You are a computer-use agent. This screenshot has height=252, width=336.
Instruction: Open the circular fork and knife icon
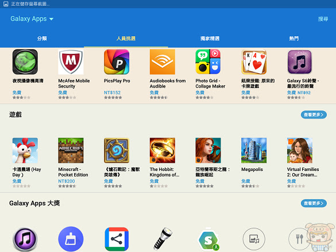300,239
